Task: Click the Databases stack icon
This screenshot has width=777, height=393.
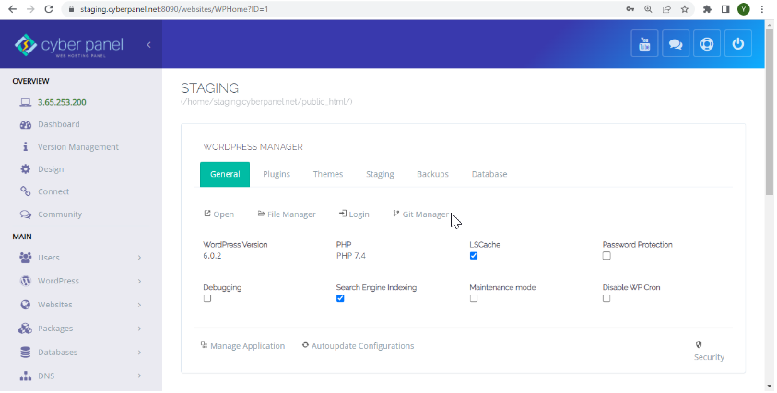Action: [x=25, y=352]
